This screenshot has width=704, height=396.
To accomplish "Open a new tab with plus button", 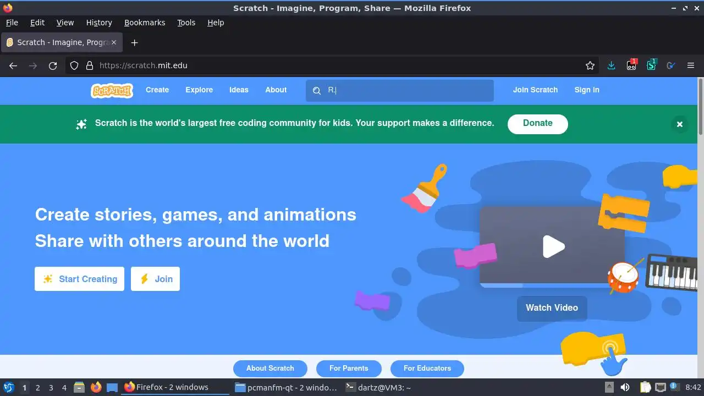I will (x=134, y=42).
